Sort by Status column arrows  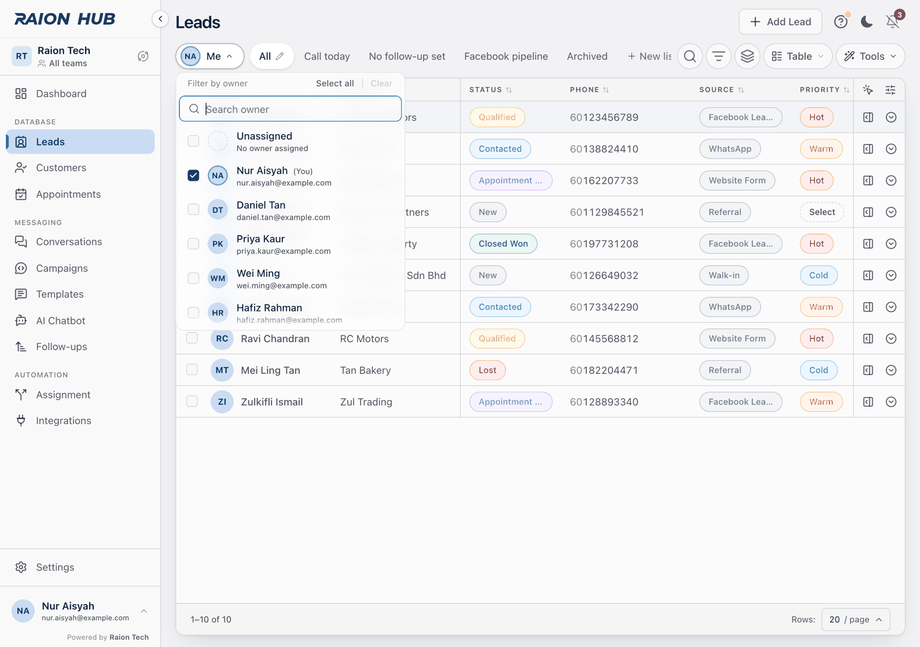coord(509,90)
